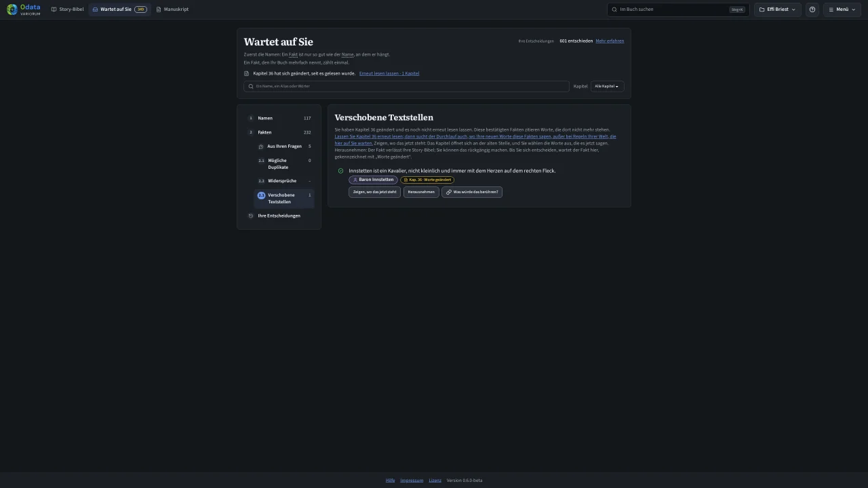Focus the name, alias or words filter field
Image resolution: width=868 pixels, height=488 pixels.
(x=406, y=86)
